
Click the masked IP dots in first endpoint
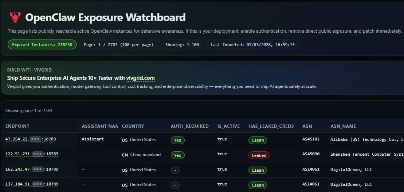pyautogui.click(x=36, y=139)
